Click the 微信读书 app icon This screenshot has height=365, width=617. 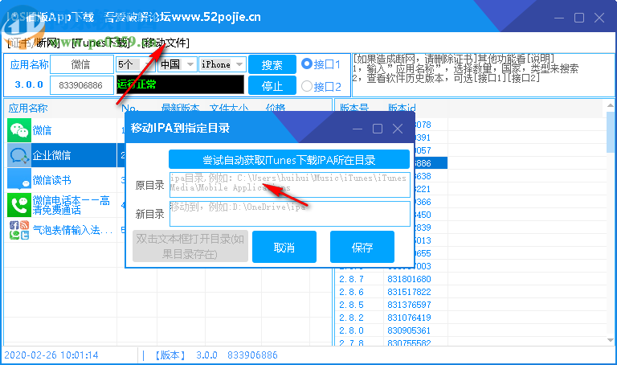tap(19, 180)
